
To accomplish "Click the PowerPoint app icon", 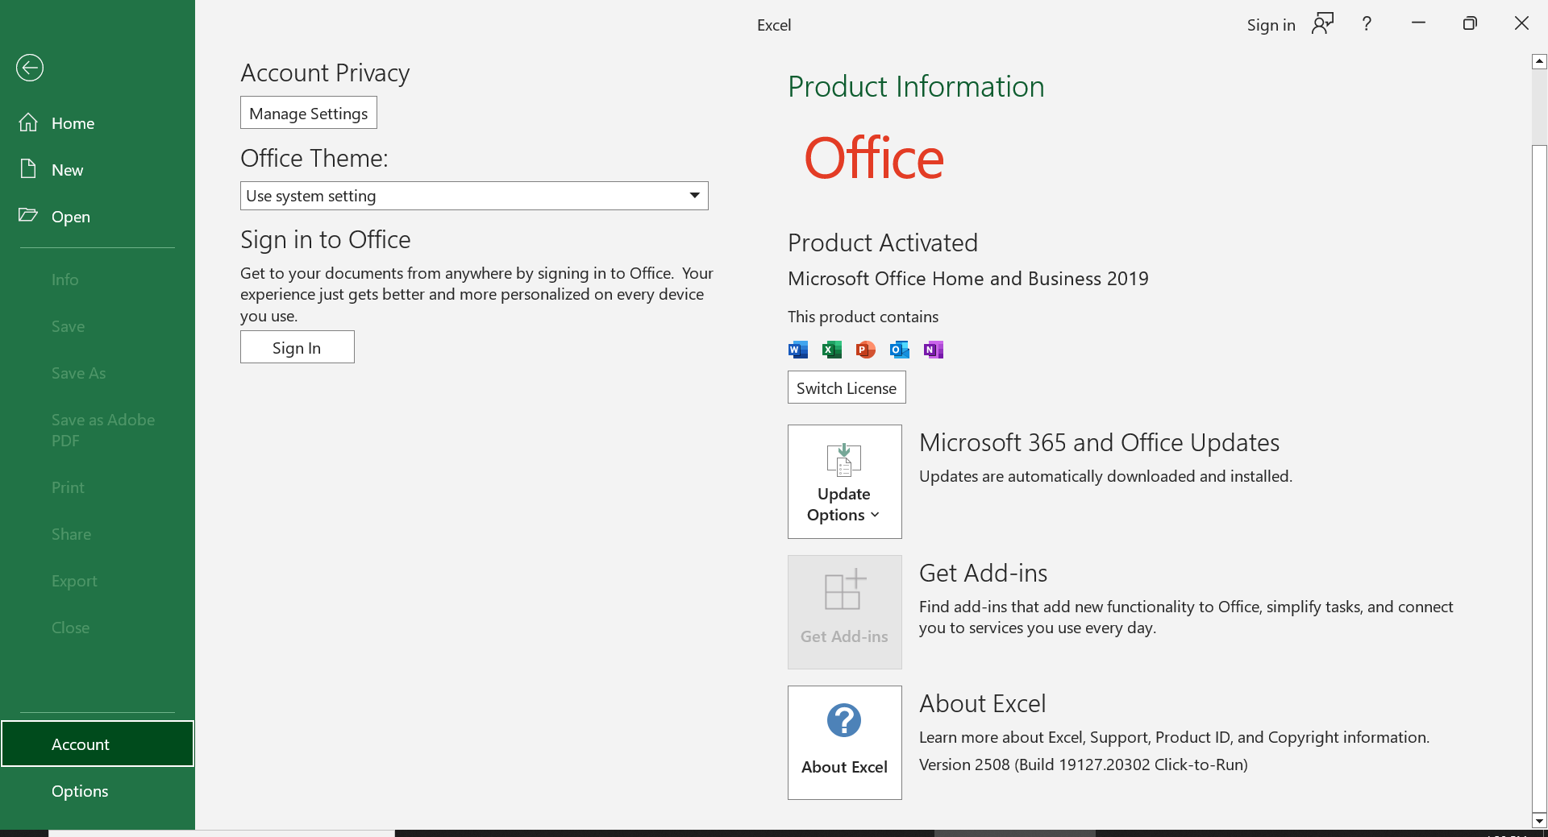I will 866,350.
